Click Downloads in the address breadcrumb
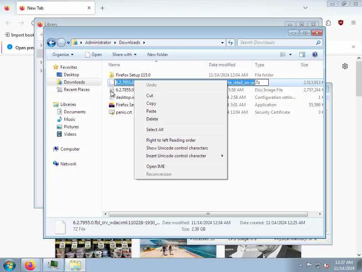The height and width of the screenshot is (272, 362). click(x=129, y=42)
